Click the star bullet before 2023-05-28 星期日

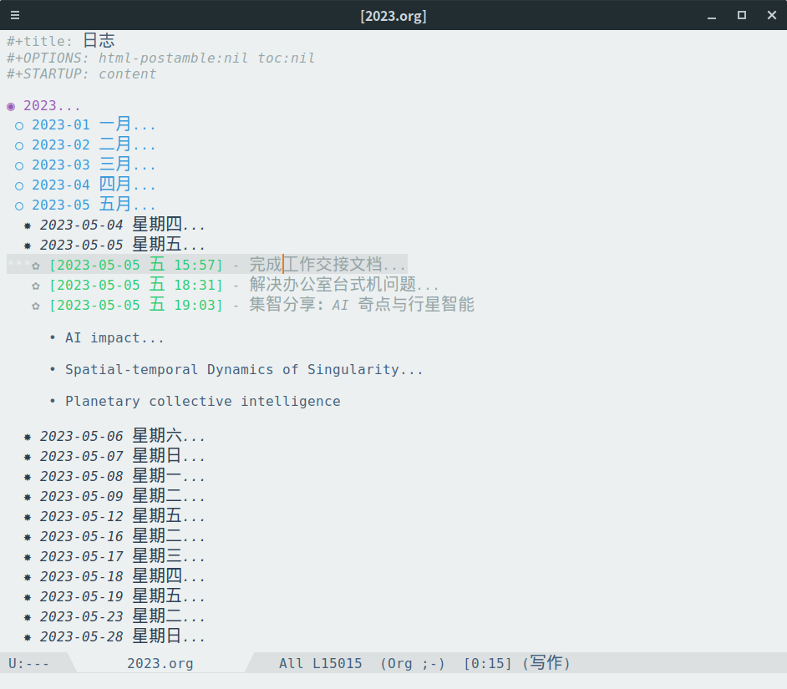pyautogui.click(x=28, y=638)
